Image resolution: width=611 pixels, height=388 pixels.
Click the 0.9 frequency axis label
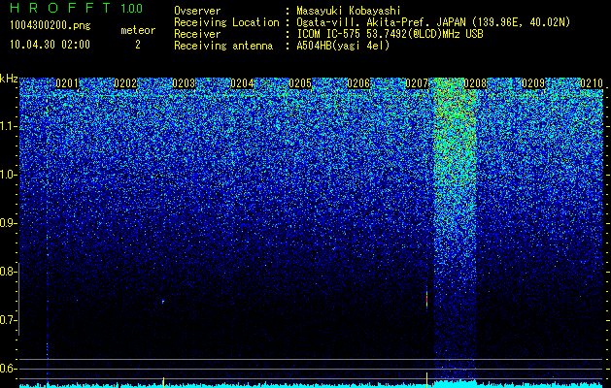click(x=8, y=223)
